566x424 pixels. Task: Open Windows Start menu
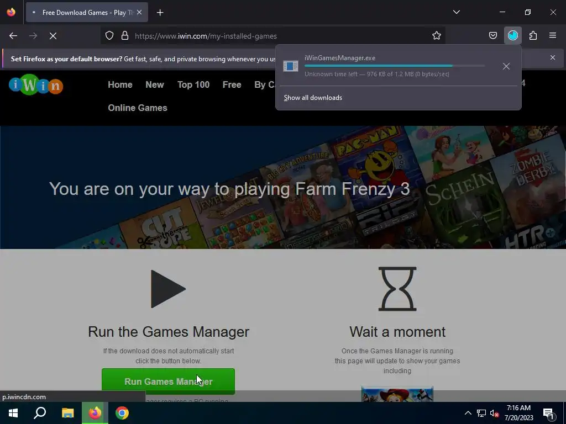pos(13,413)
